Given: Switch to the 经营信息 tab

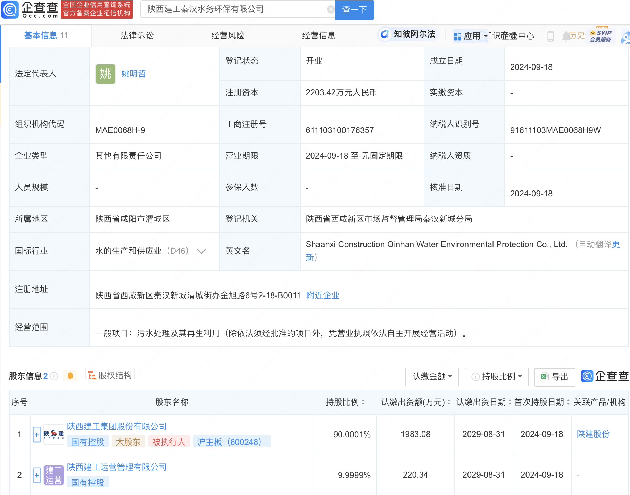Looking at the screenshot, I should coord(319,35).
